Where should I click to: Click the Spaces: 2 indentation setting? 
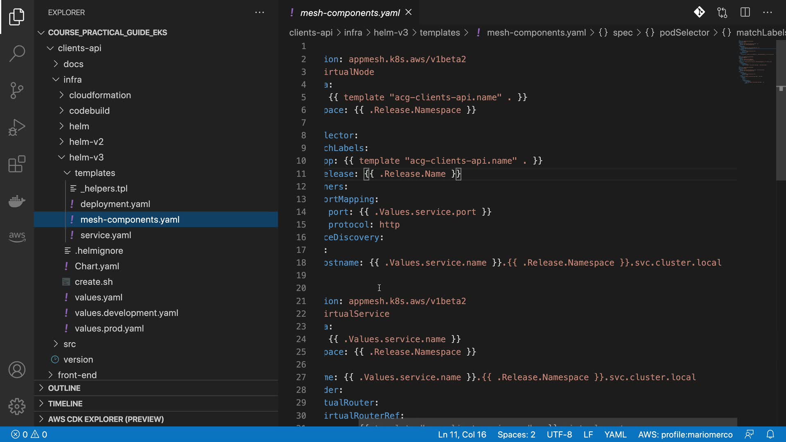click(516, 434)
